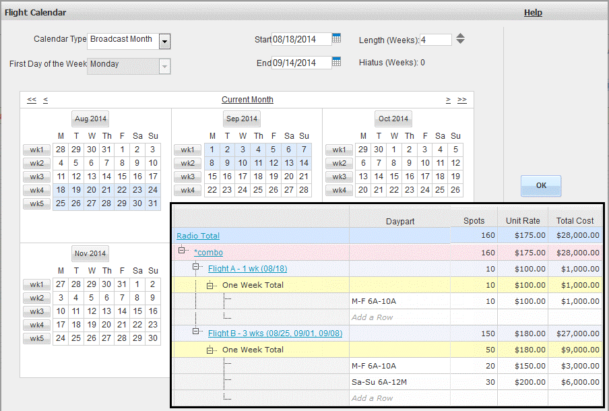Image resolution: width=609 pixels, height=411 pixels.
Task: Click in the Start date field
Action: (302, 39)
